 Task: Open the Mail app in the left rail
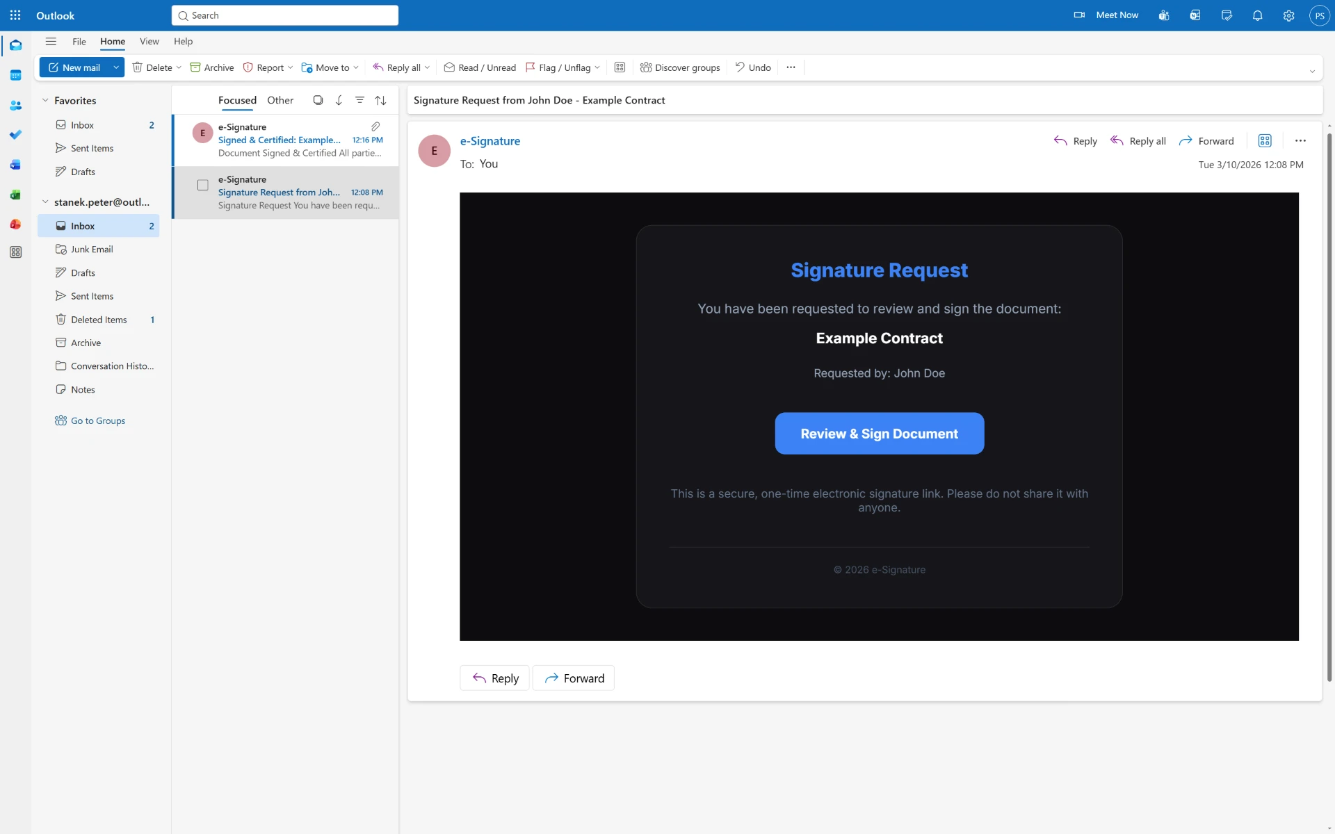click(x=15, y=45)
